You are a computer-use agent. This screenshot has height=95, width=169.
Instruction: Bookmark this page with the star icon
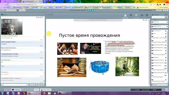coord(151,5)
